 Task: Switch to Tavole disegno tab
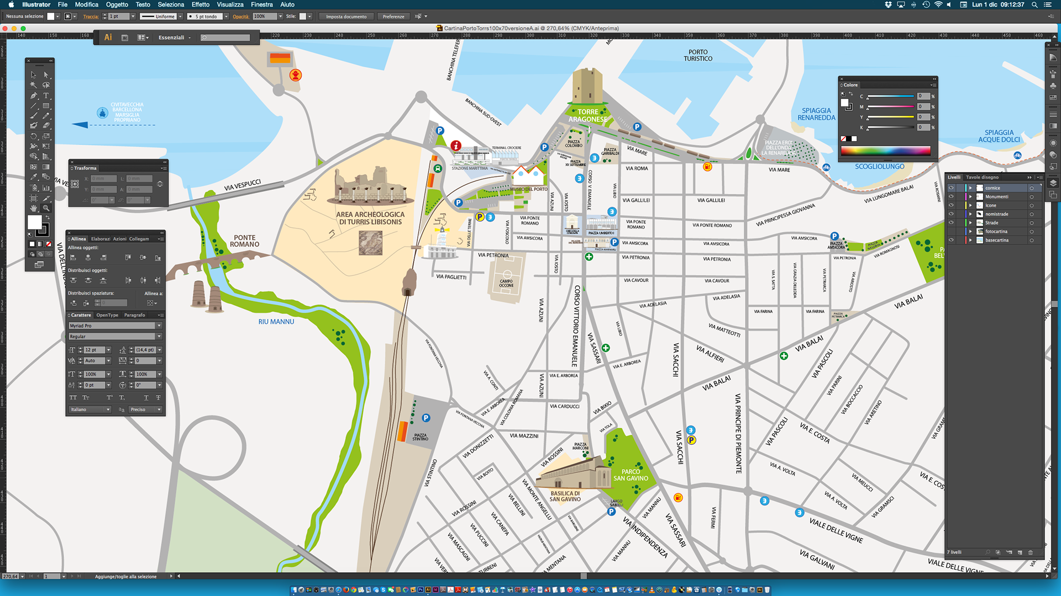click(982, 177)
